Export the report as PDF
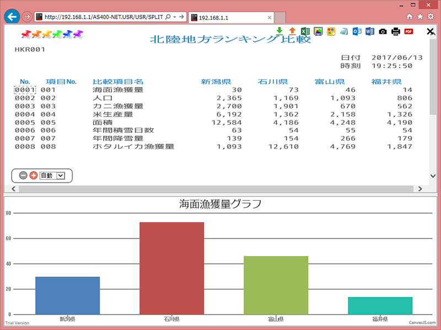The image size is (441, 330). (x=408, y=31)
